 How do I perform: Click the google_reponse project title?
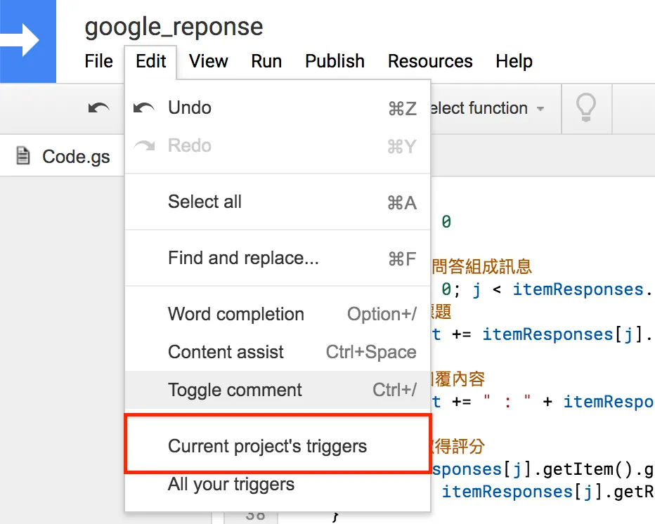174,27
